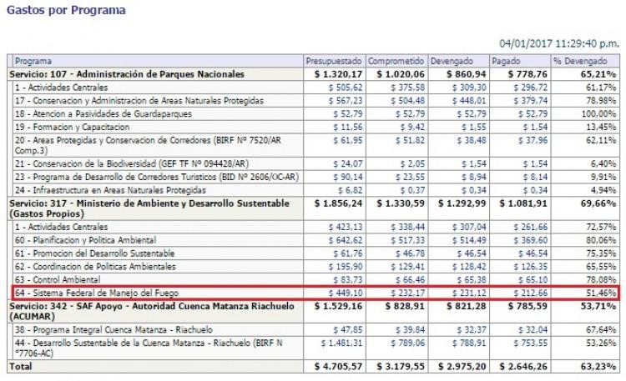Click 44 - Desarrollo Sustentable de la Cuenca Matanza
Image resolution: width=626 pixels, height=381 pixels.
(x=149, y=348)
